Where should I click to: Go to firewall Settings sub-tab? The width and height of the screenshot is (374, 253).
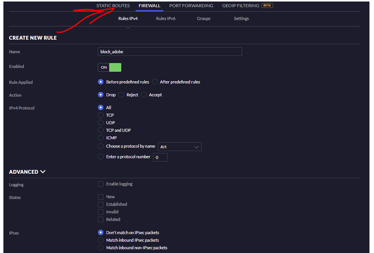(241, 19)
